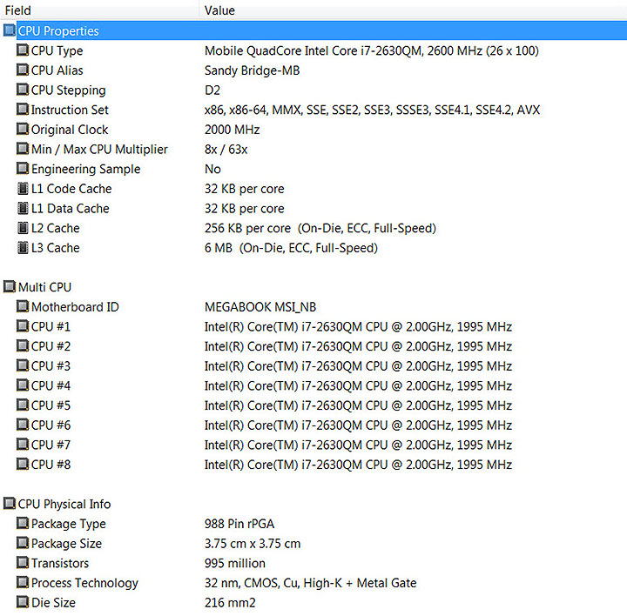Screen dimensions: 627x616
Task: Click the L1 Code Cache chip icon
Action: click(x=23, y=188)
